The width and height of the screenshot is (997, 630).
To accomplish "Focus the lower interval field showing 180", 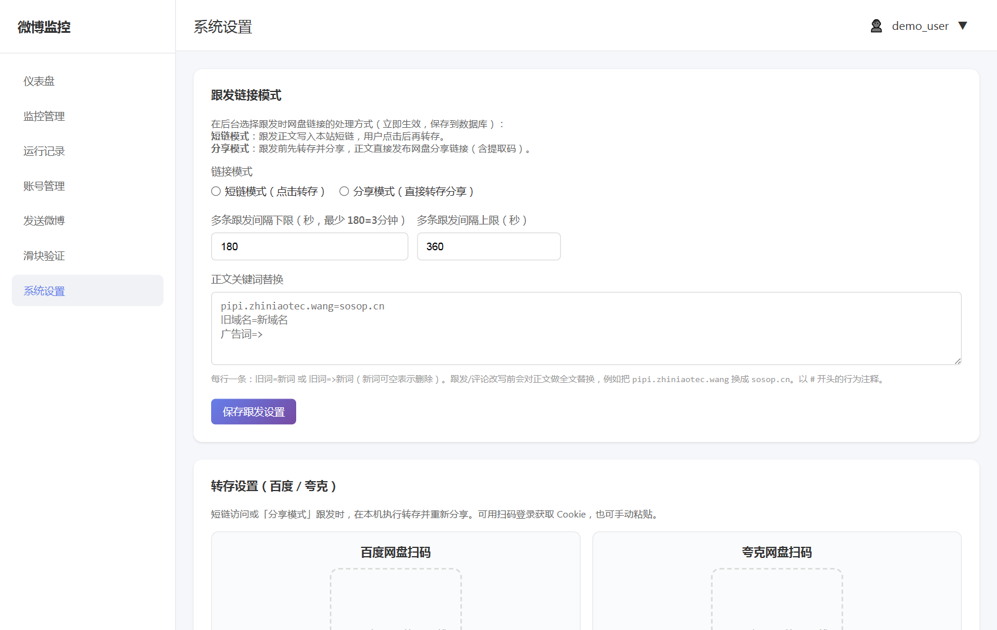I will [x=310, y=247].
